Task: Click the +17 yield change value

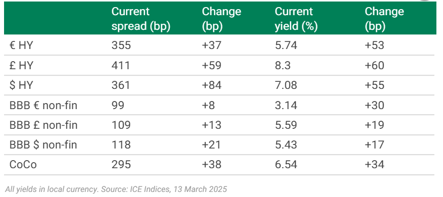Action: click(x=374, y=144)
